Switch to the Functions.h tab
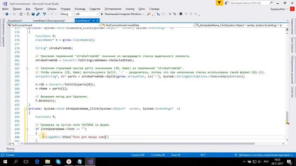This screenshot has width=296, height=166. 15,21
